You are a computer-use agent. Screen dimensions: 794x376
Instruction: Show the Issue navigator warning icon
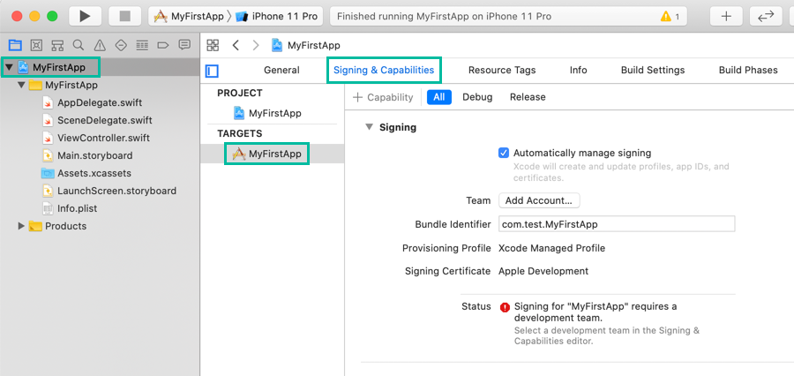pyautogui.click(x=100, y=45)
